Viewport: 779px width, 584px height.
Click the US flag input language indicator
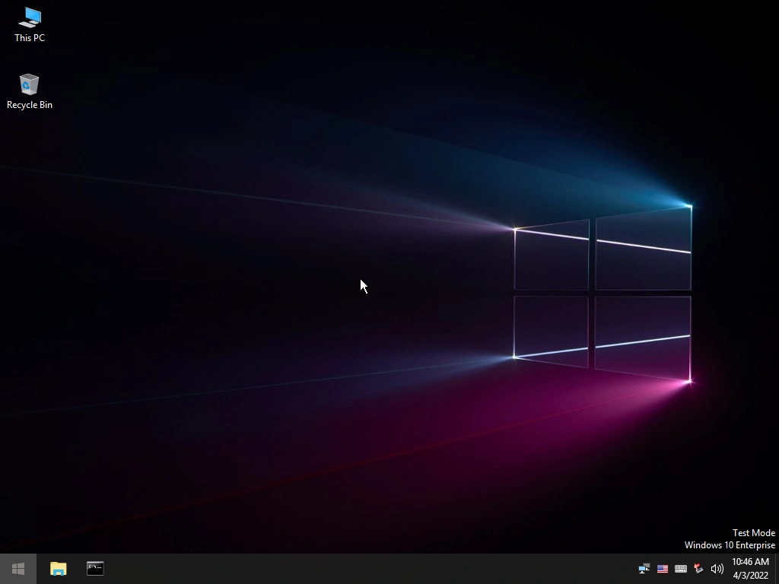(663, 569)
